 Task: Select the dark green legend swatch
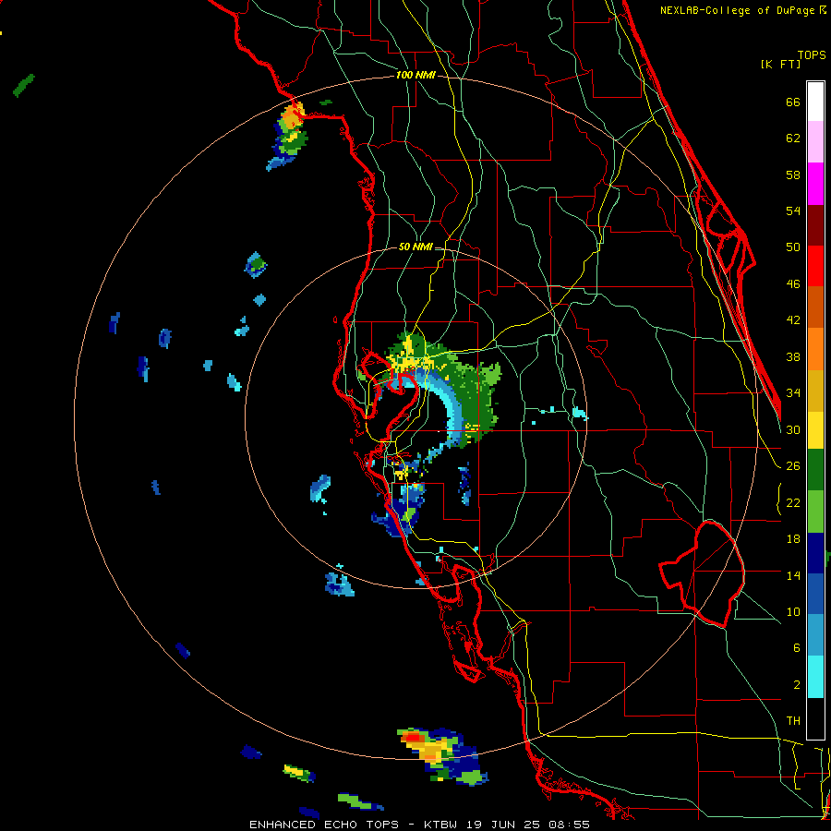[815, 470]
